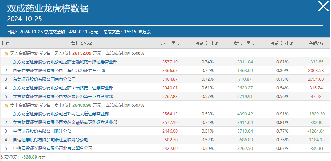
Task: Click sell amount 3686.83
Action: tap(245, 140)
